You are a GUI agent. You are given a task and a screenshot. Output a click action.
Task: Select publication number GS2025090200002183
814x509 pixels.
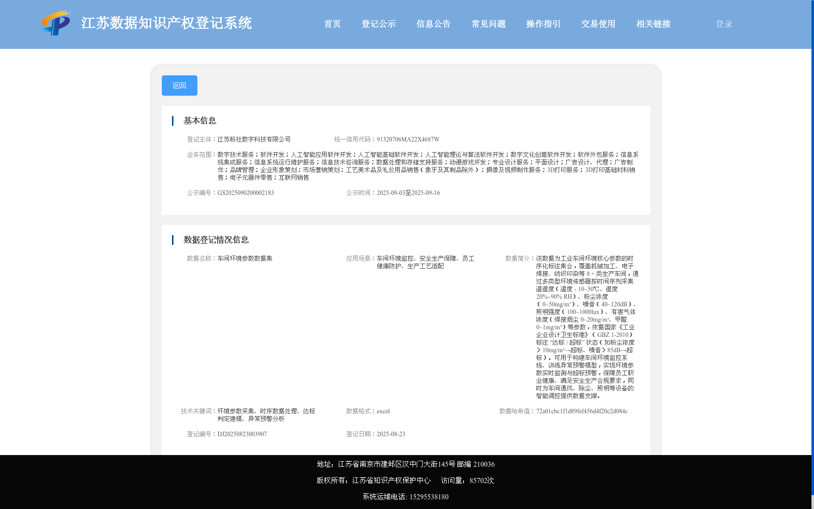tap(246, 193)
